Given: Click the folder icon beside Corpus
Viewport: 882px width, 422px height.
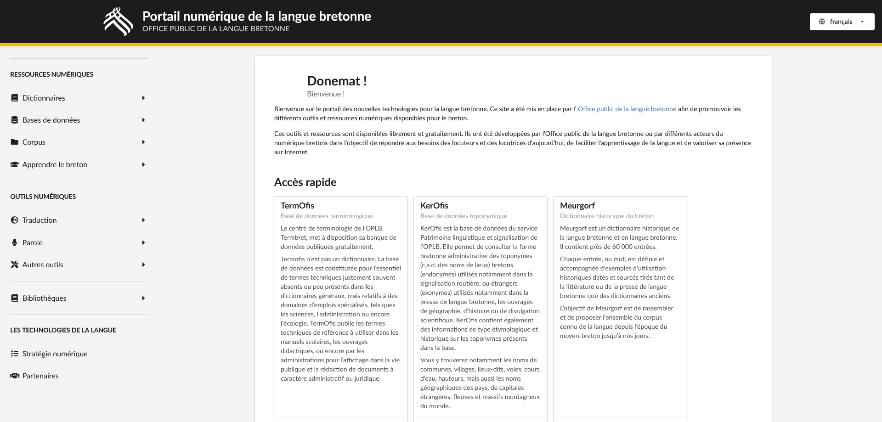Looking at the screenshot, I should [15, 142].
